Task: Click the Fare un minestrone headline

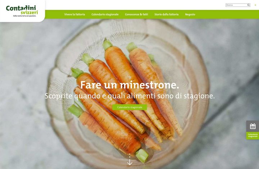Action: pos(129,85)
